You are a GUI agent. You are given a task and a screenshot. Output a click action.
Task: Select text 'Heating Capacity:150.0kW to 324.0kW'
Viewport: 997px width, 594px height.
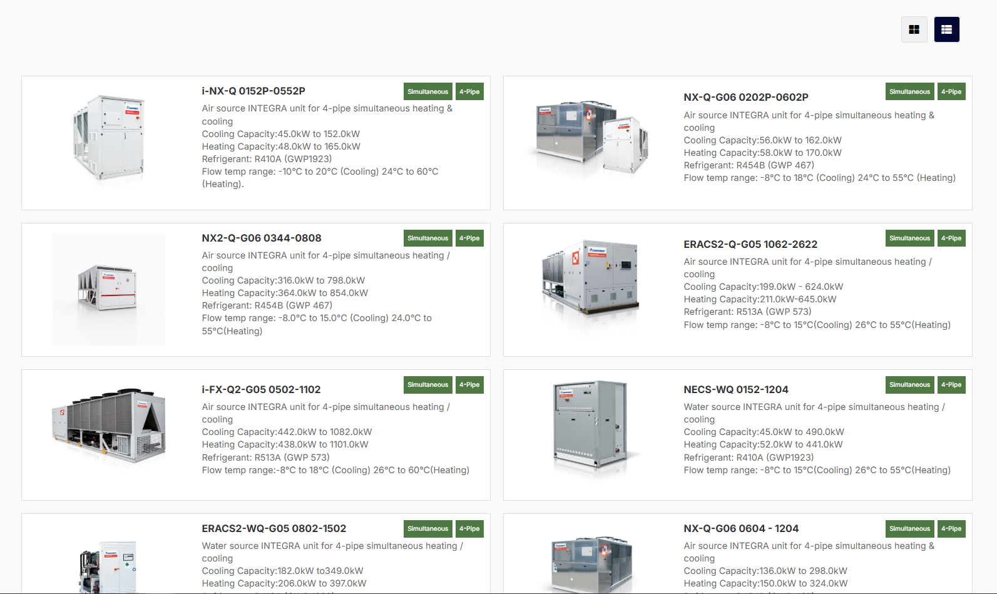tap(765, 583)
